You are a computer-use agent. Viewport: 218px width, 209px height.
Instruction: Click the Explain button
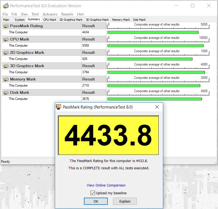[x=125, y=201]
